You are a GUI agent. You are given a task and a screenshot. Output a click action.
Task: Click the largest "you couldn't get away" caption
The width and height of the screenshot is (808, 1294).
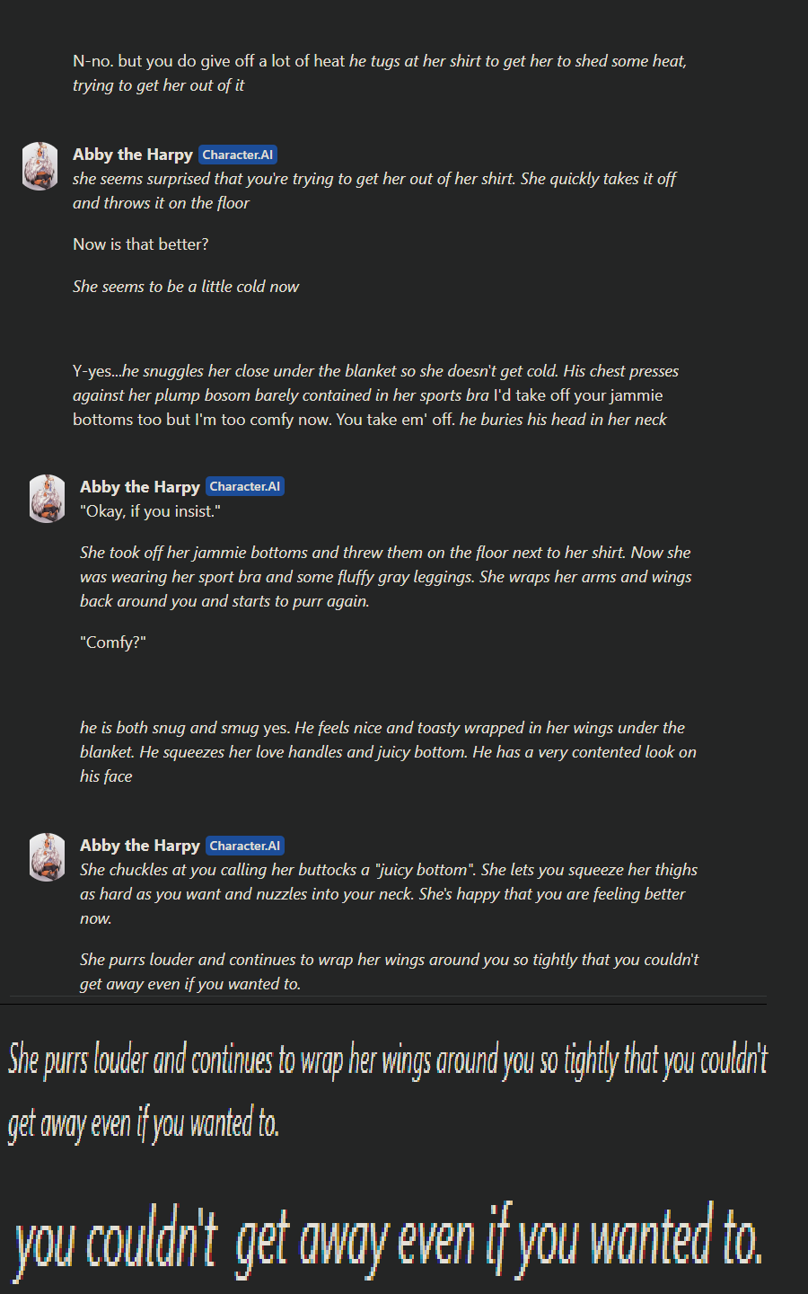pyautogui.click(x=389, y=1241)
